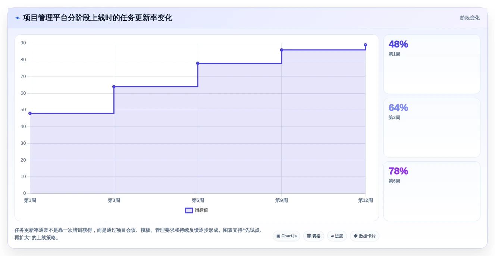Click the 48% value text
Viewport: 495px width, 256px height.
(x=398, y=44)
